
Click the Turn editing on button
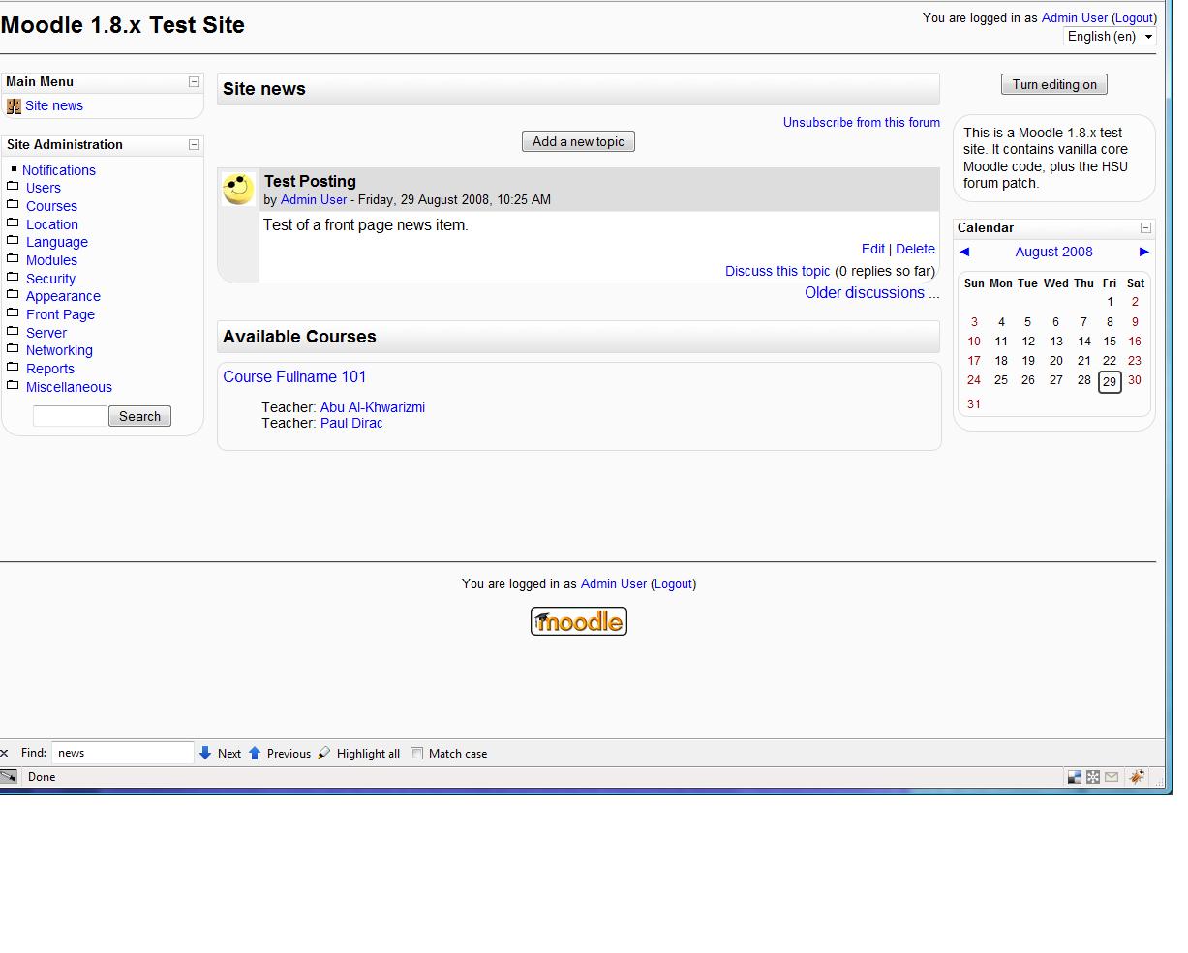(x=1054, y=84)
